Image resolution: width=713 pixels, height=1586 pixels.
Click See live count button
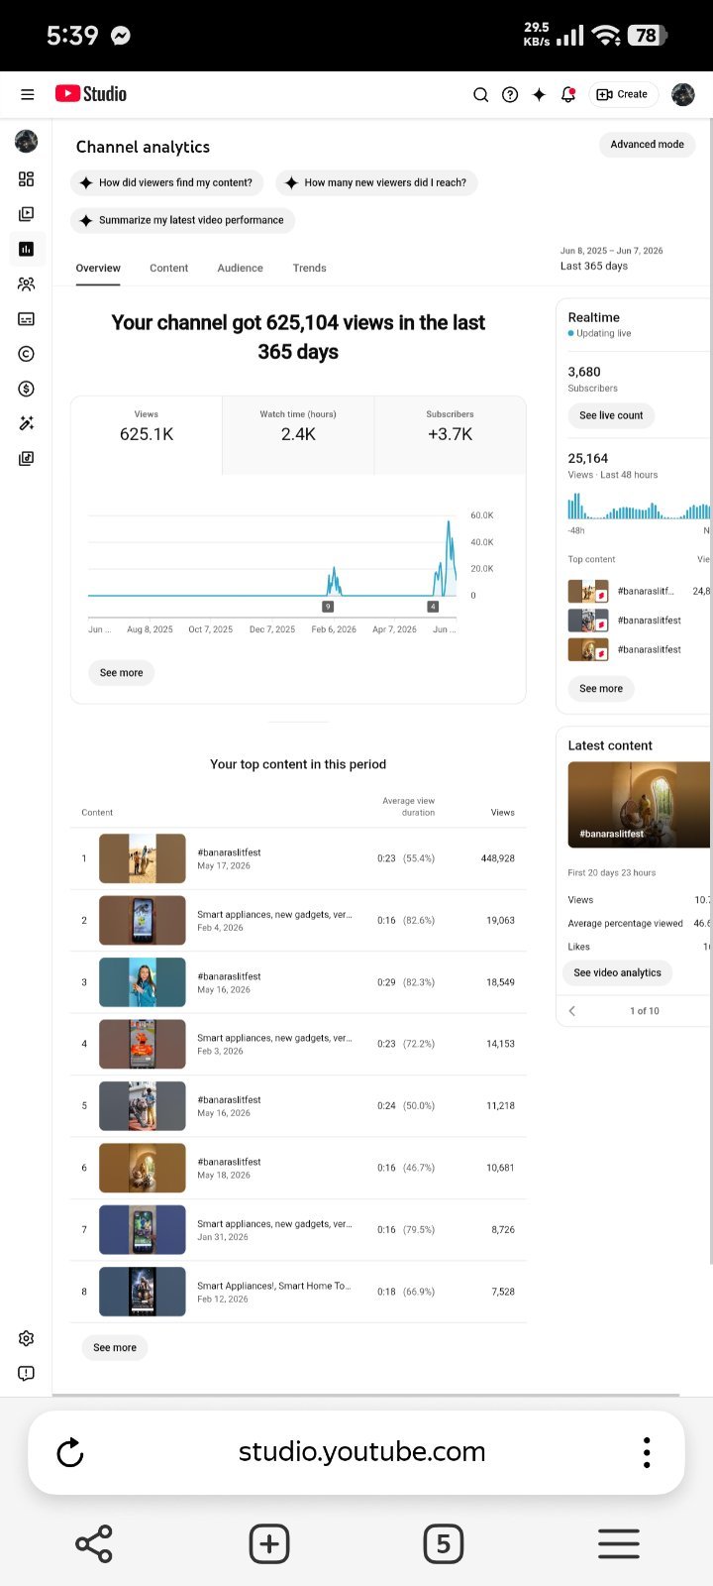tap(611, 415)
